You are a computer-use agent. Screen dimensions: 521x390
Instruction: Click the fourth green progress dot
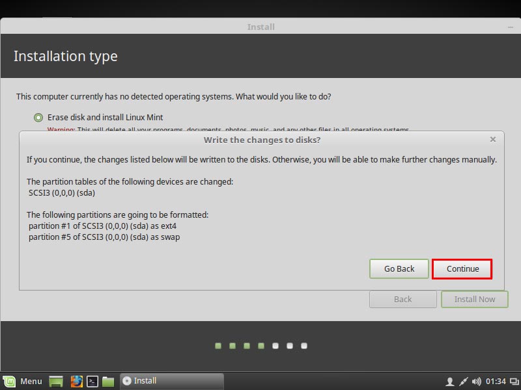(x=261, y=346)
